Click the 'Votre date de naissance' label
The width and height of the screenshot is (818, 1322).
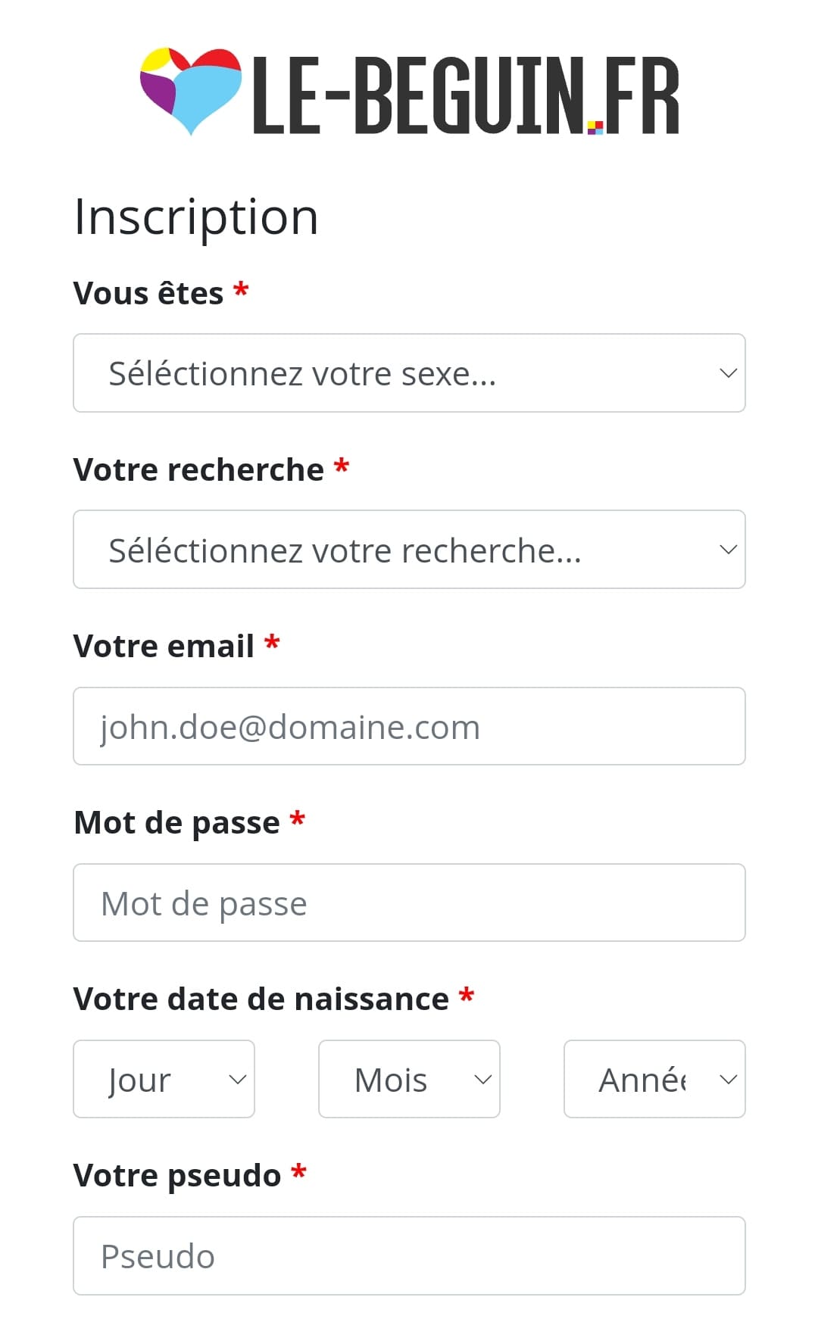(x=261, y=999)
